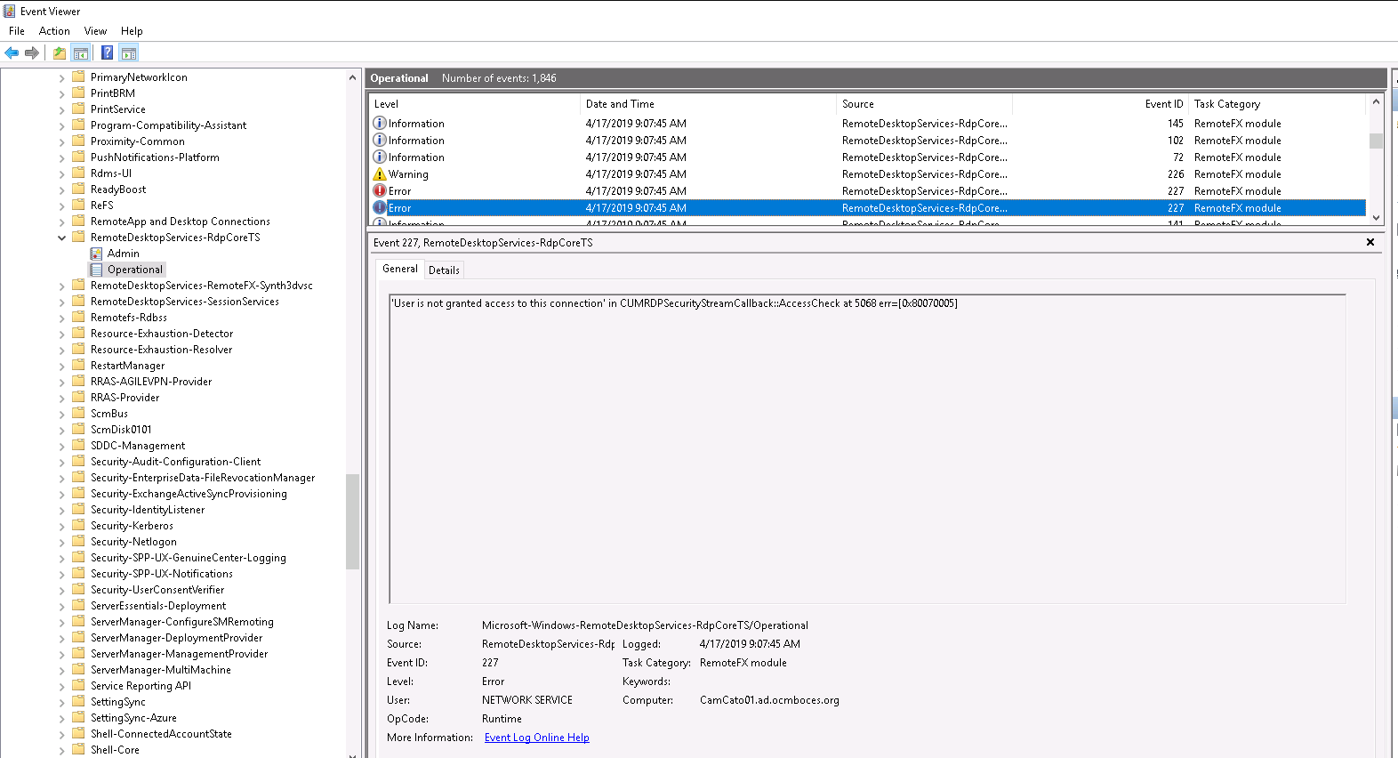Viewport: 1398px width, 758px height.
Task: Click computer name CamCato01.ad.ocmboces.org
Action: pos(769,700)
